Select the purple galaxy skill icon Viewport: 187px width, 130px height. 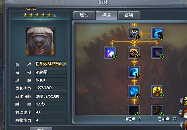click(110, 52)
